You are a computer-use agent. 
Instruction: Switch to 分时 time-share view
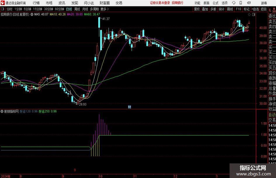[x=10, y=9]
